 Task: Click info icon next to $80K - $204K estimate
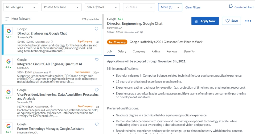[50, 72]
